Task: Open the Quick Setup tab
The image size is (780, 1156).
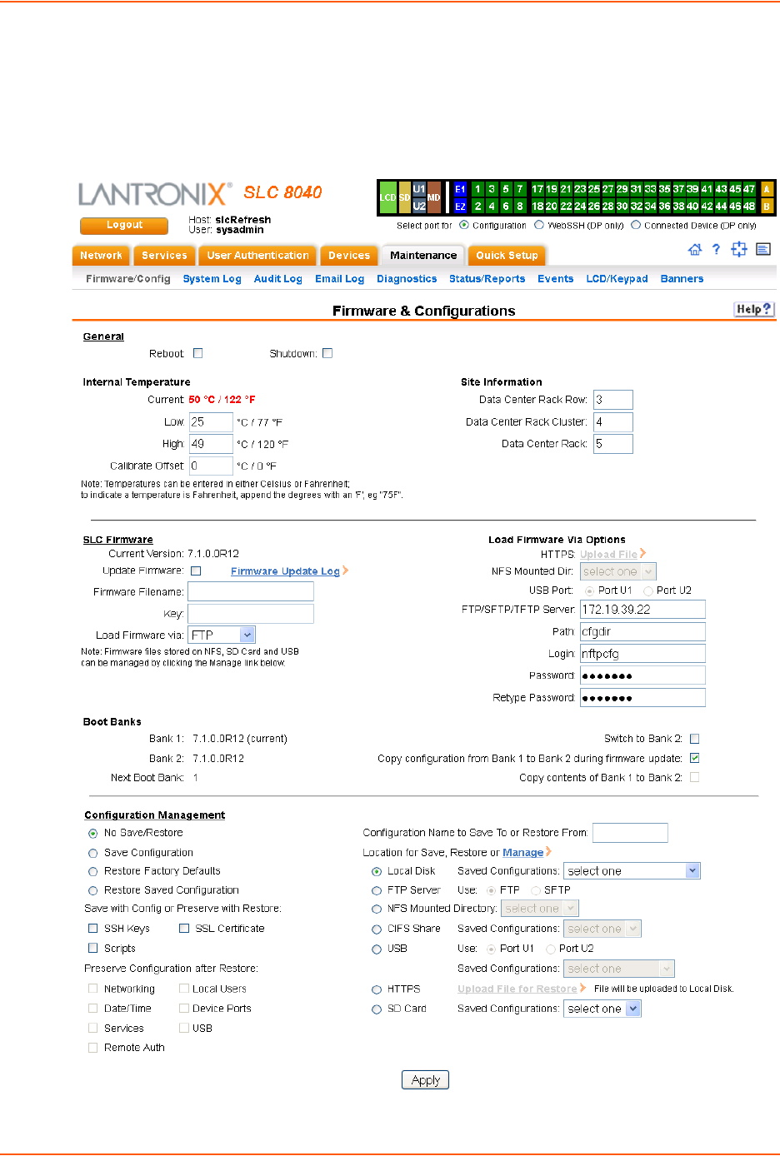Action: click(507, 256)
